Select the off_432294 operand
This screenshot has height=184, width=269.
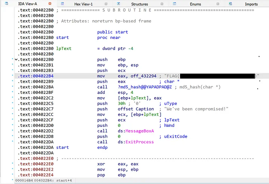(143, 76)
